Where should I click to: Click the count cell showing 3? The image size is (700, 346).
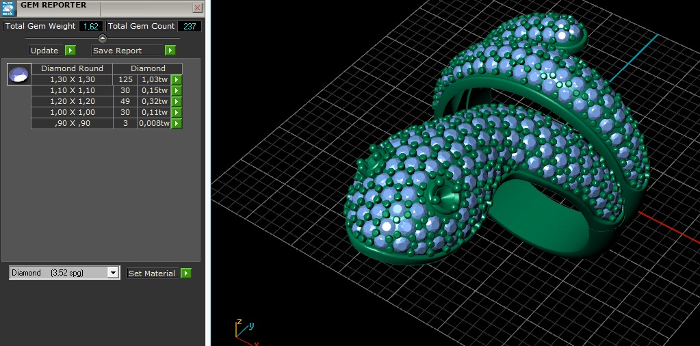coord(125,124)
